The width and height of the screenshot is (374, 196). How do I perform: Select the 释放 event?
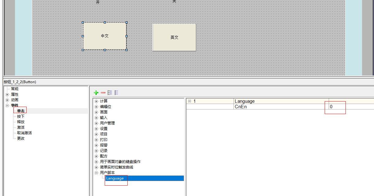point(21,122)
